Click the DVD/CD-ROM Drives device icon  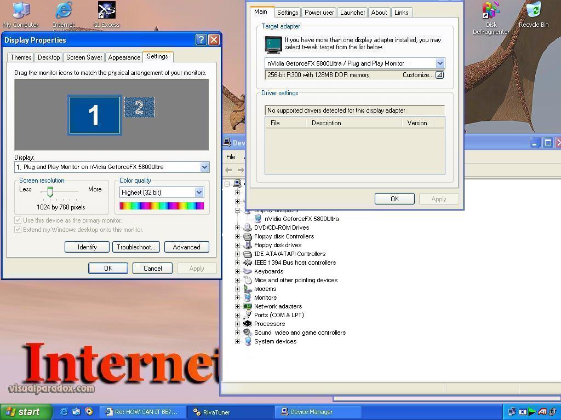pos(247,227)
